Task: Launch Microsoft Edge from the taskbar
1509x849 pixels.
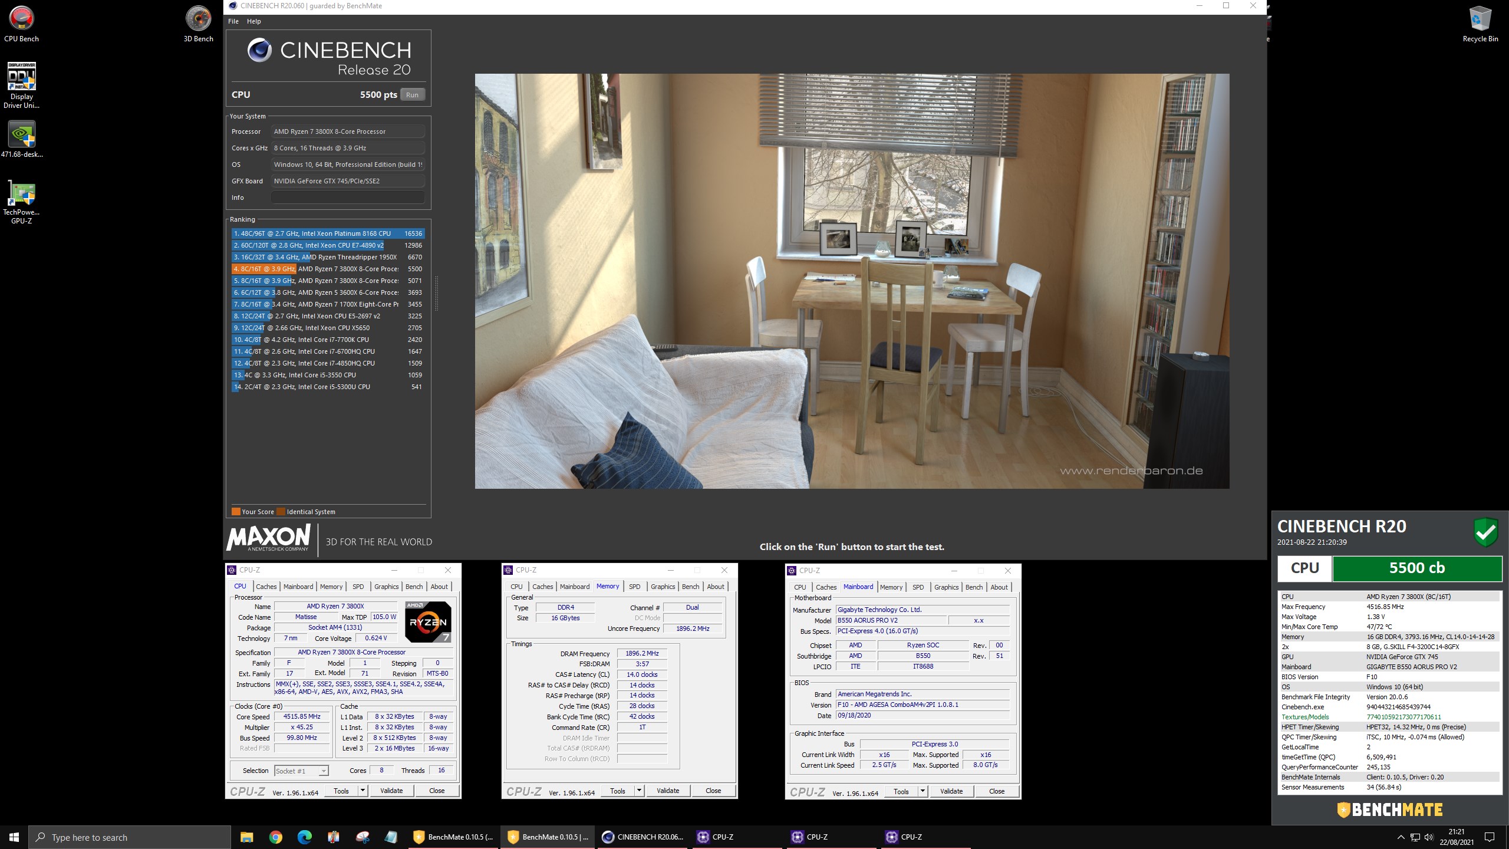Action: [x=304, y=837]
